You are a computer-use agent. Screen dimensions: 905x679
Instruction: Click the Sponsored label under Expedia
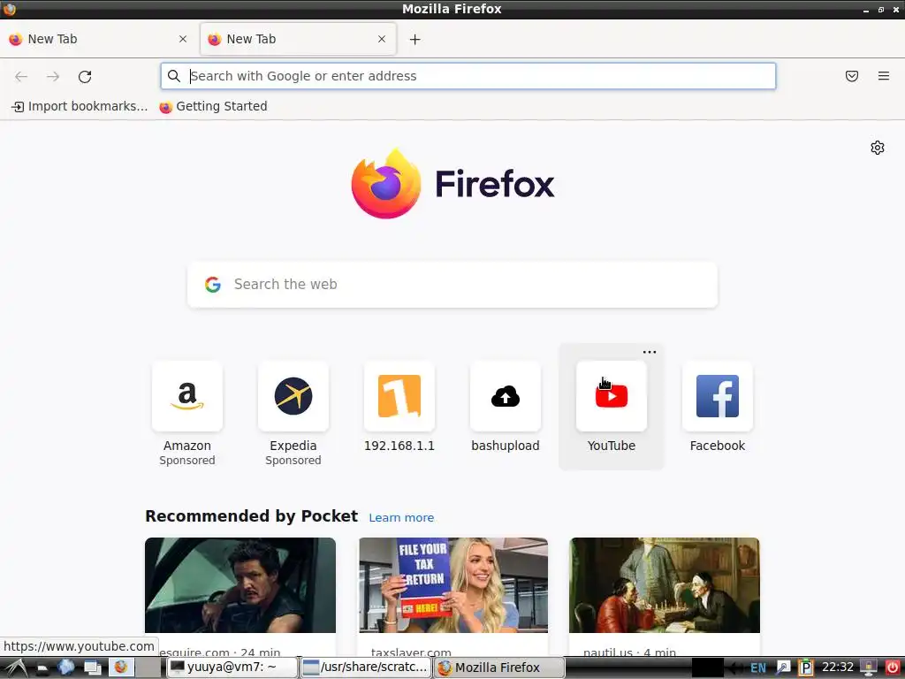[293, 461]
